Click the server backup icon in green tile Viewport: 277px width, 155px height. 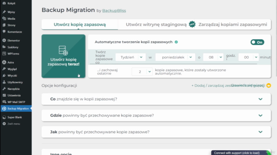click(63, 50)
